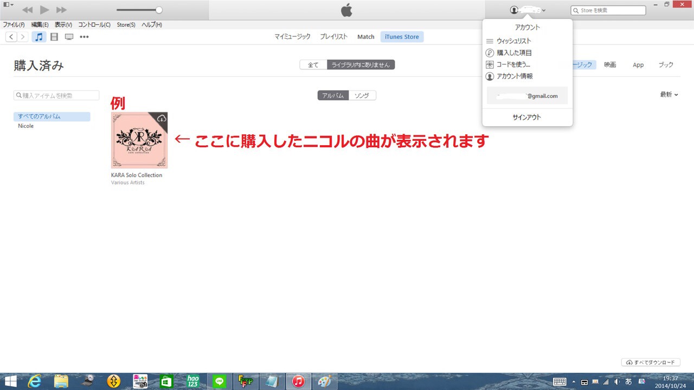Click the Windows Start button

click(10, 381)
